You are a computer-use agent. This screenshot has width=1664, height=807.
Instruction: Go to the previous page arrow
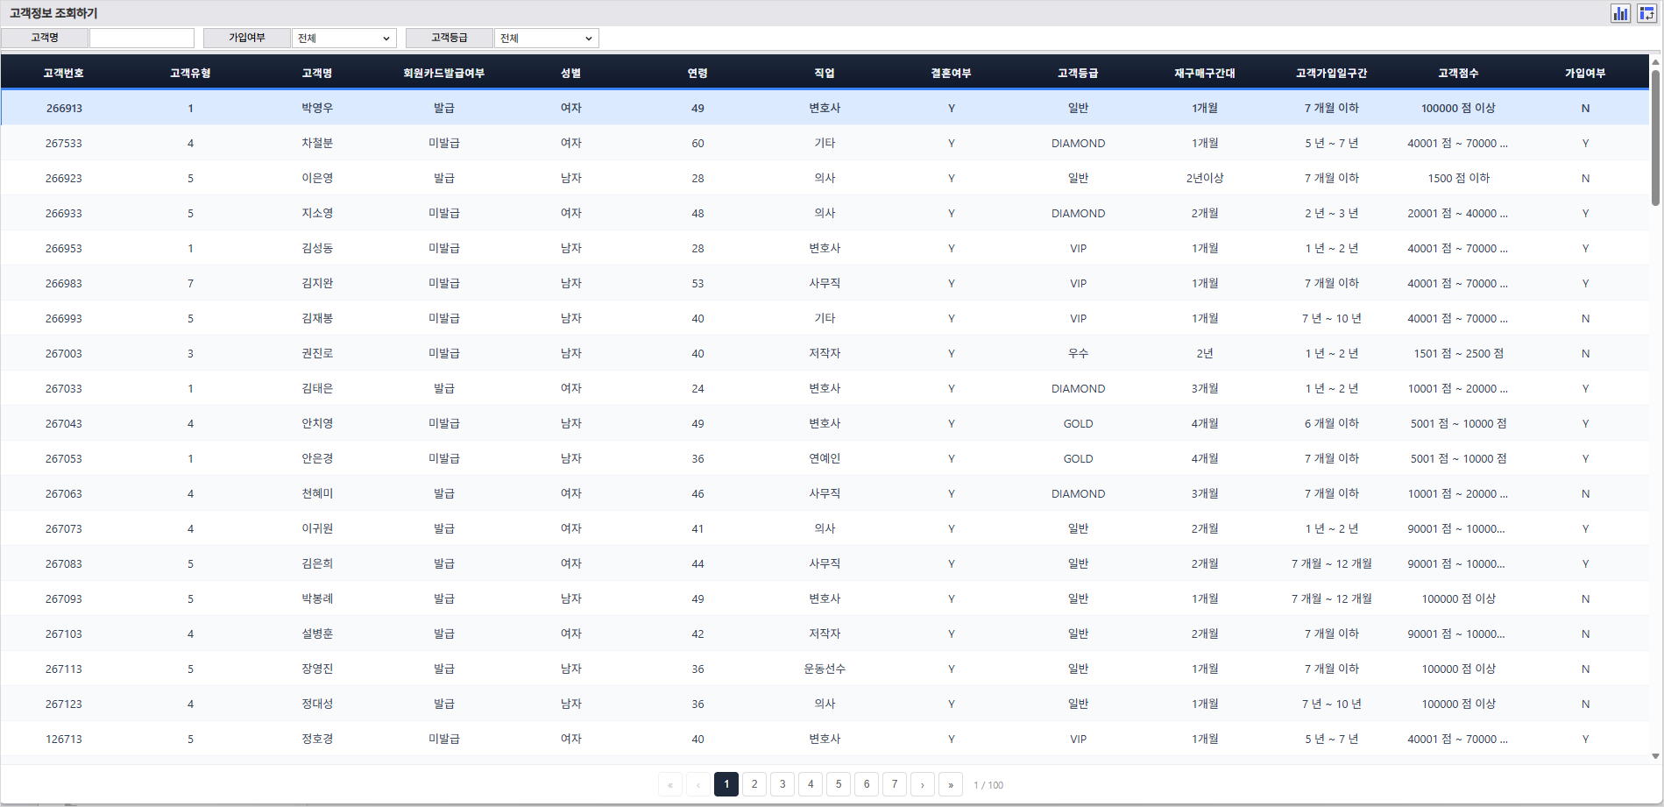[x=698, y=784]
